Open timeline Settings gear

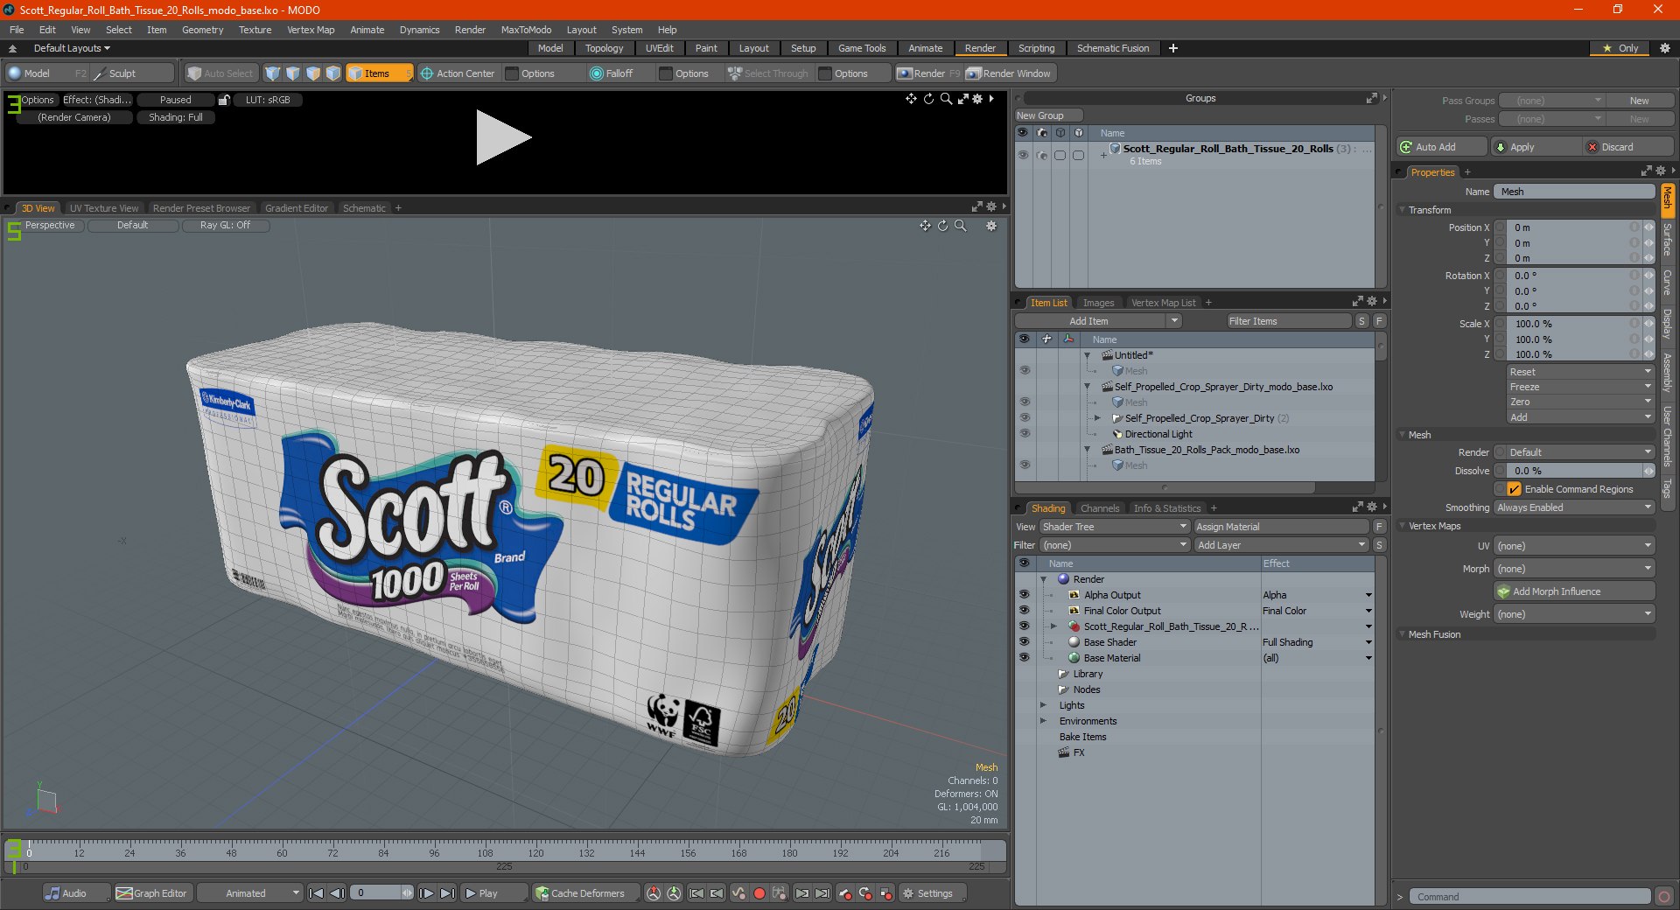[934, 893]
